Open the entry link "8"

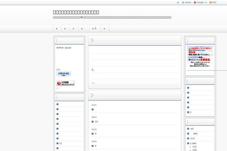coord(96,146)
